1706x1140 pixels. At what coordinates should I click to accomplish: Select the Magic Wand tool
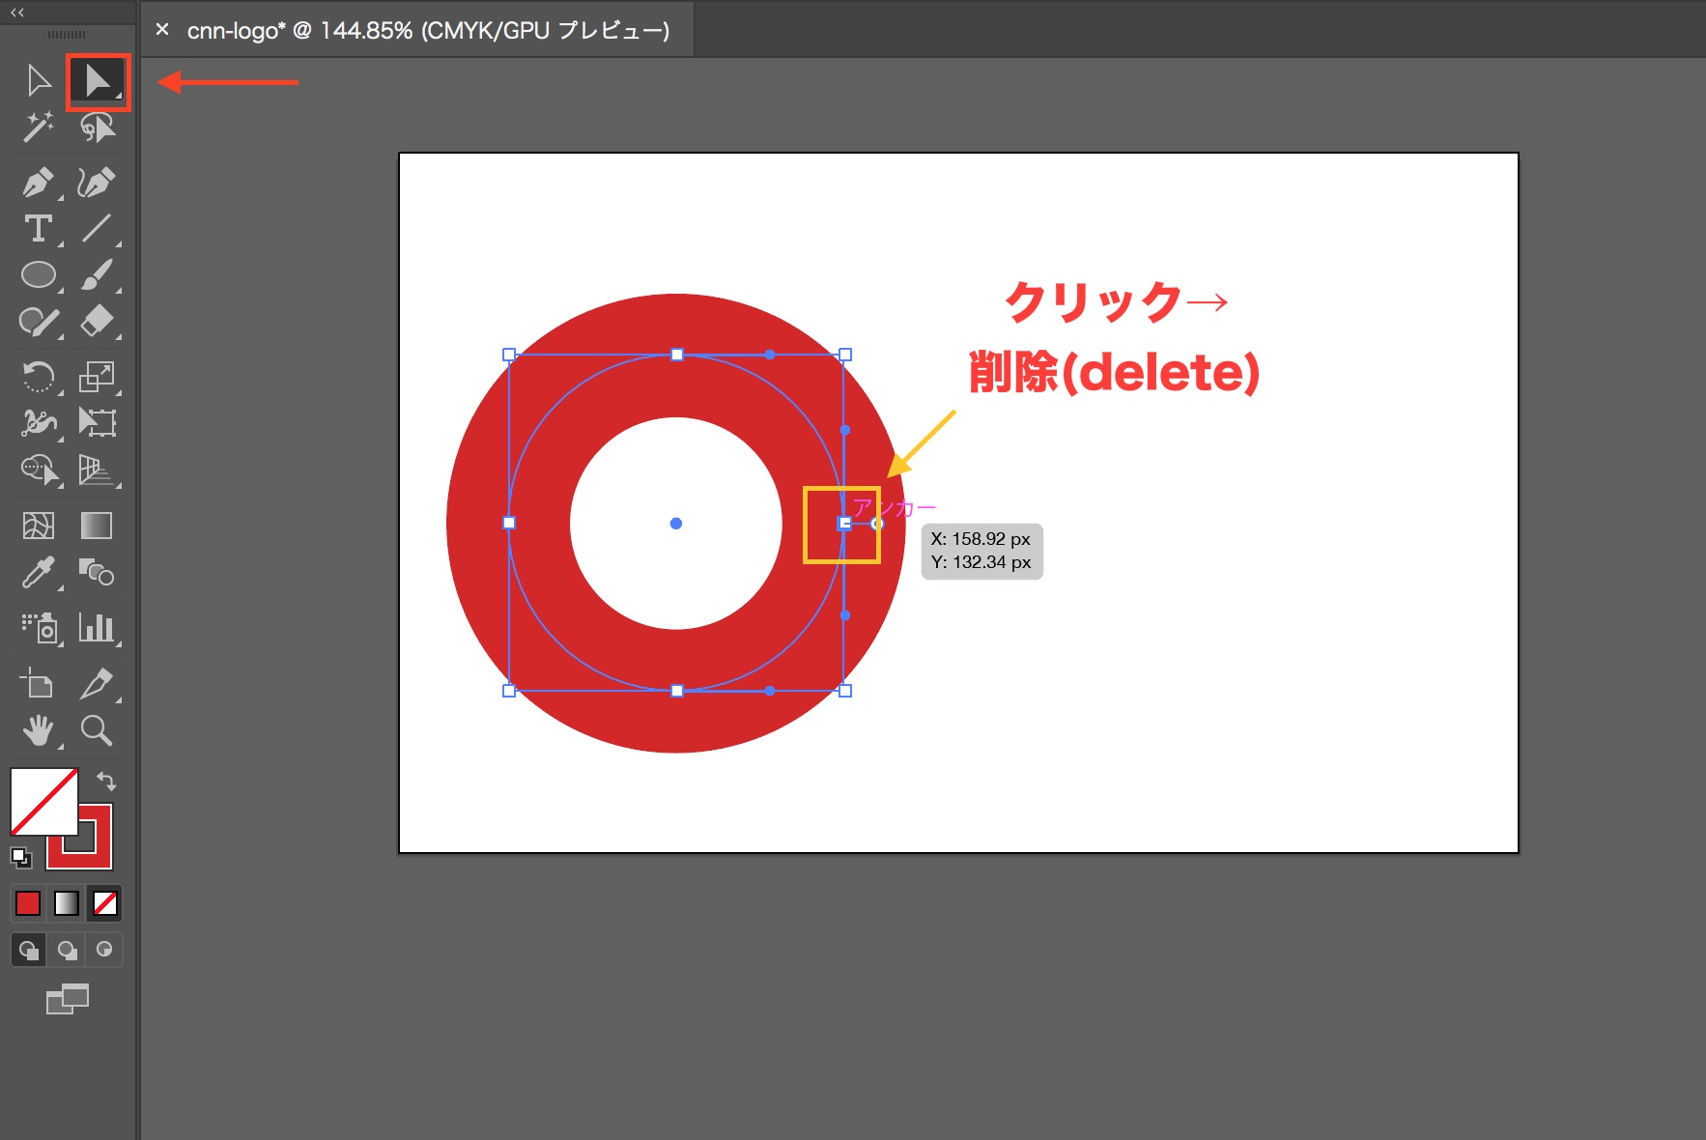pos(39,128)
